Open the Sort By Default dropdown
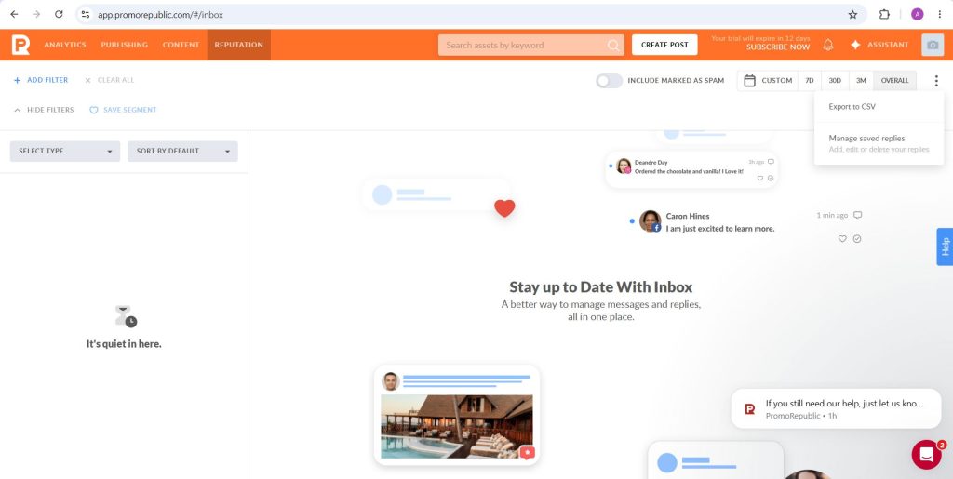This screenshot has width=953, height=479. (x=182, y=152)
